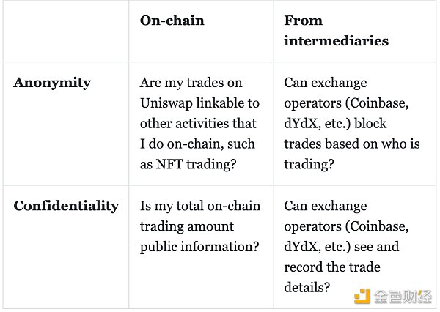
Task: Click 'trading amount' text line
Action: pyautogui.click(x=186, y=226)
